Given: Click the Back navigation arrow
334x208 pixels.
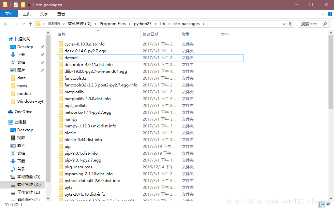Looking at the screenshot, I should tap(6, 24).
